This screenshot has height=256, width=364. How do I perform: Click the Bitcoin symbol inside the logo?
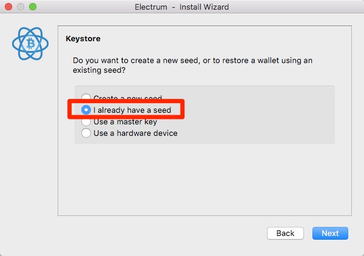[30, 44]
